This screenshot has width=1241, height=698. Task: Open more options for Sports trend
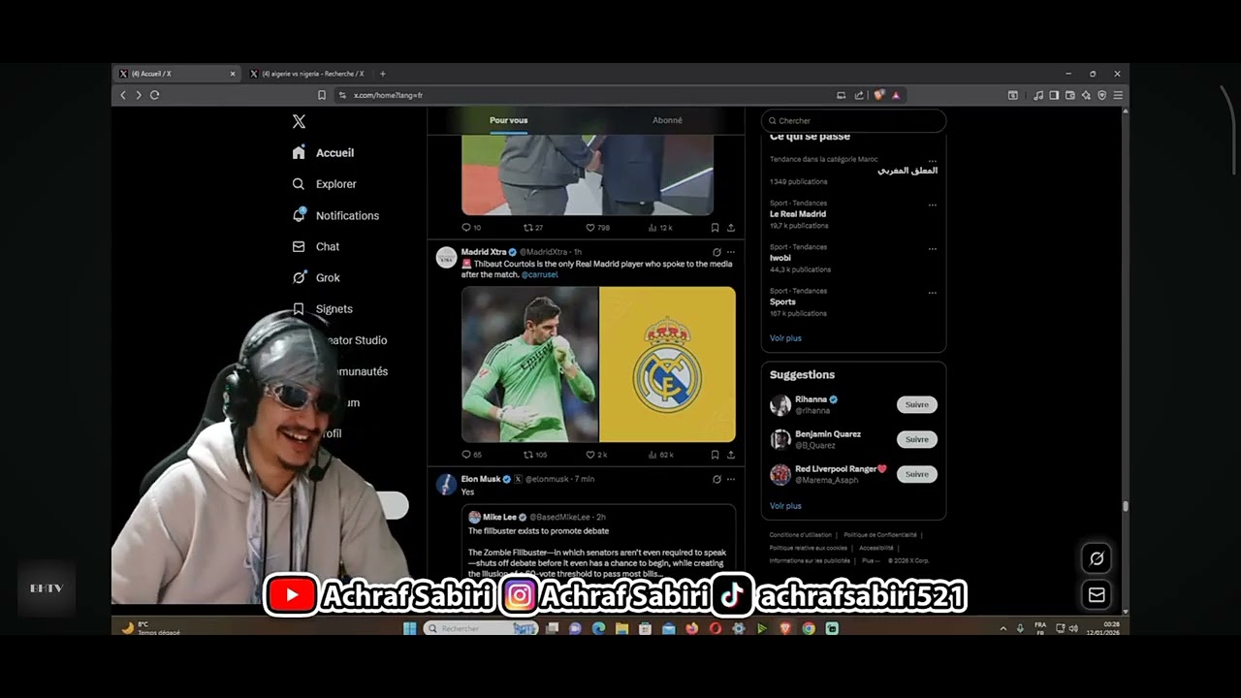[x=932, y=292]
